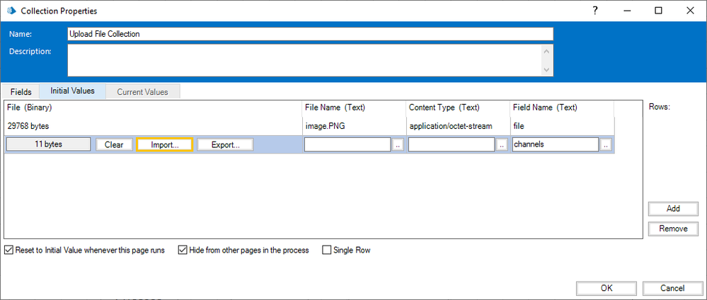Click the Content Type input in selected row
The image size is (707, 300).
(x=452, y=144)
